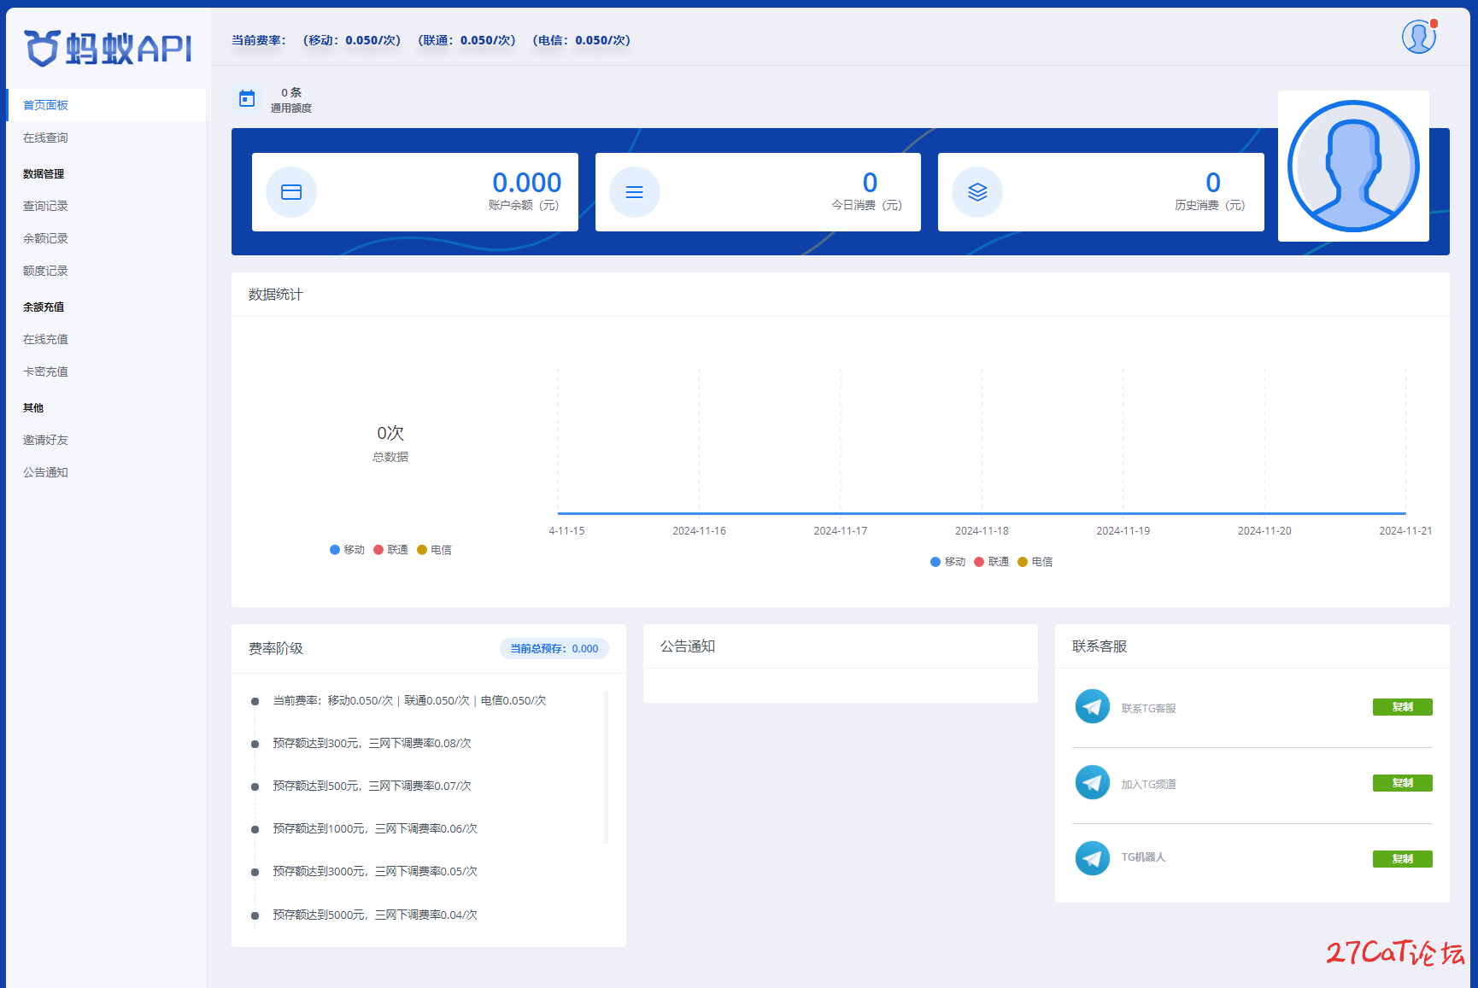Click the 蚂蚁API logo
This screenshot has width=1478, height=988.
pyautogui.click(x=108, y=48)
